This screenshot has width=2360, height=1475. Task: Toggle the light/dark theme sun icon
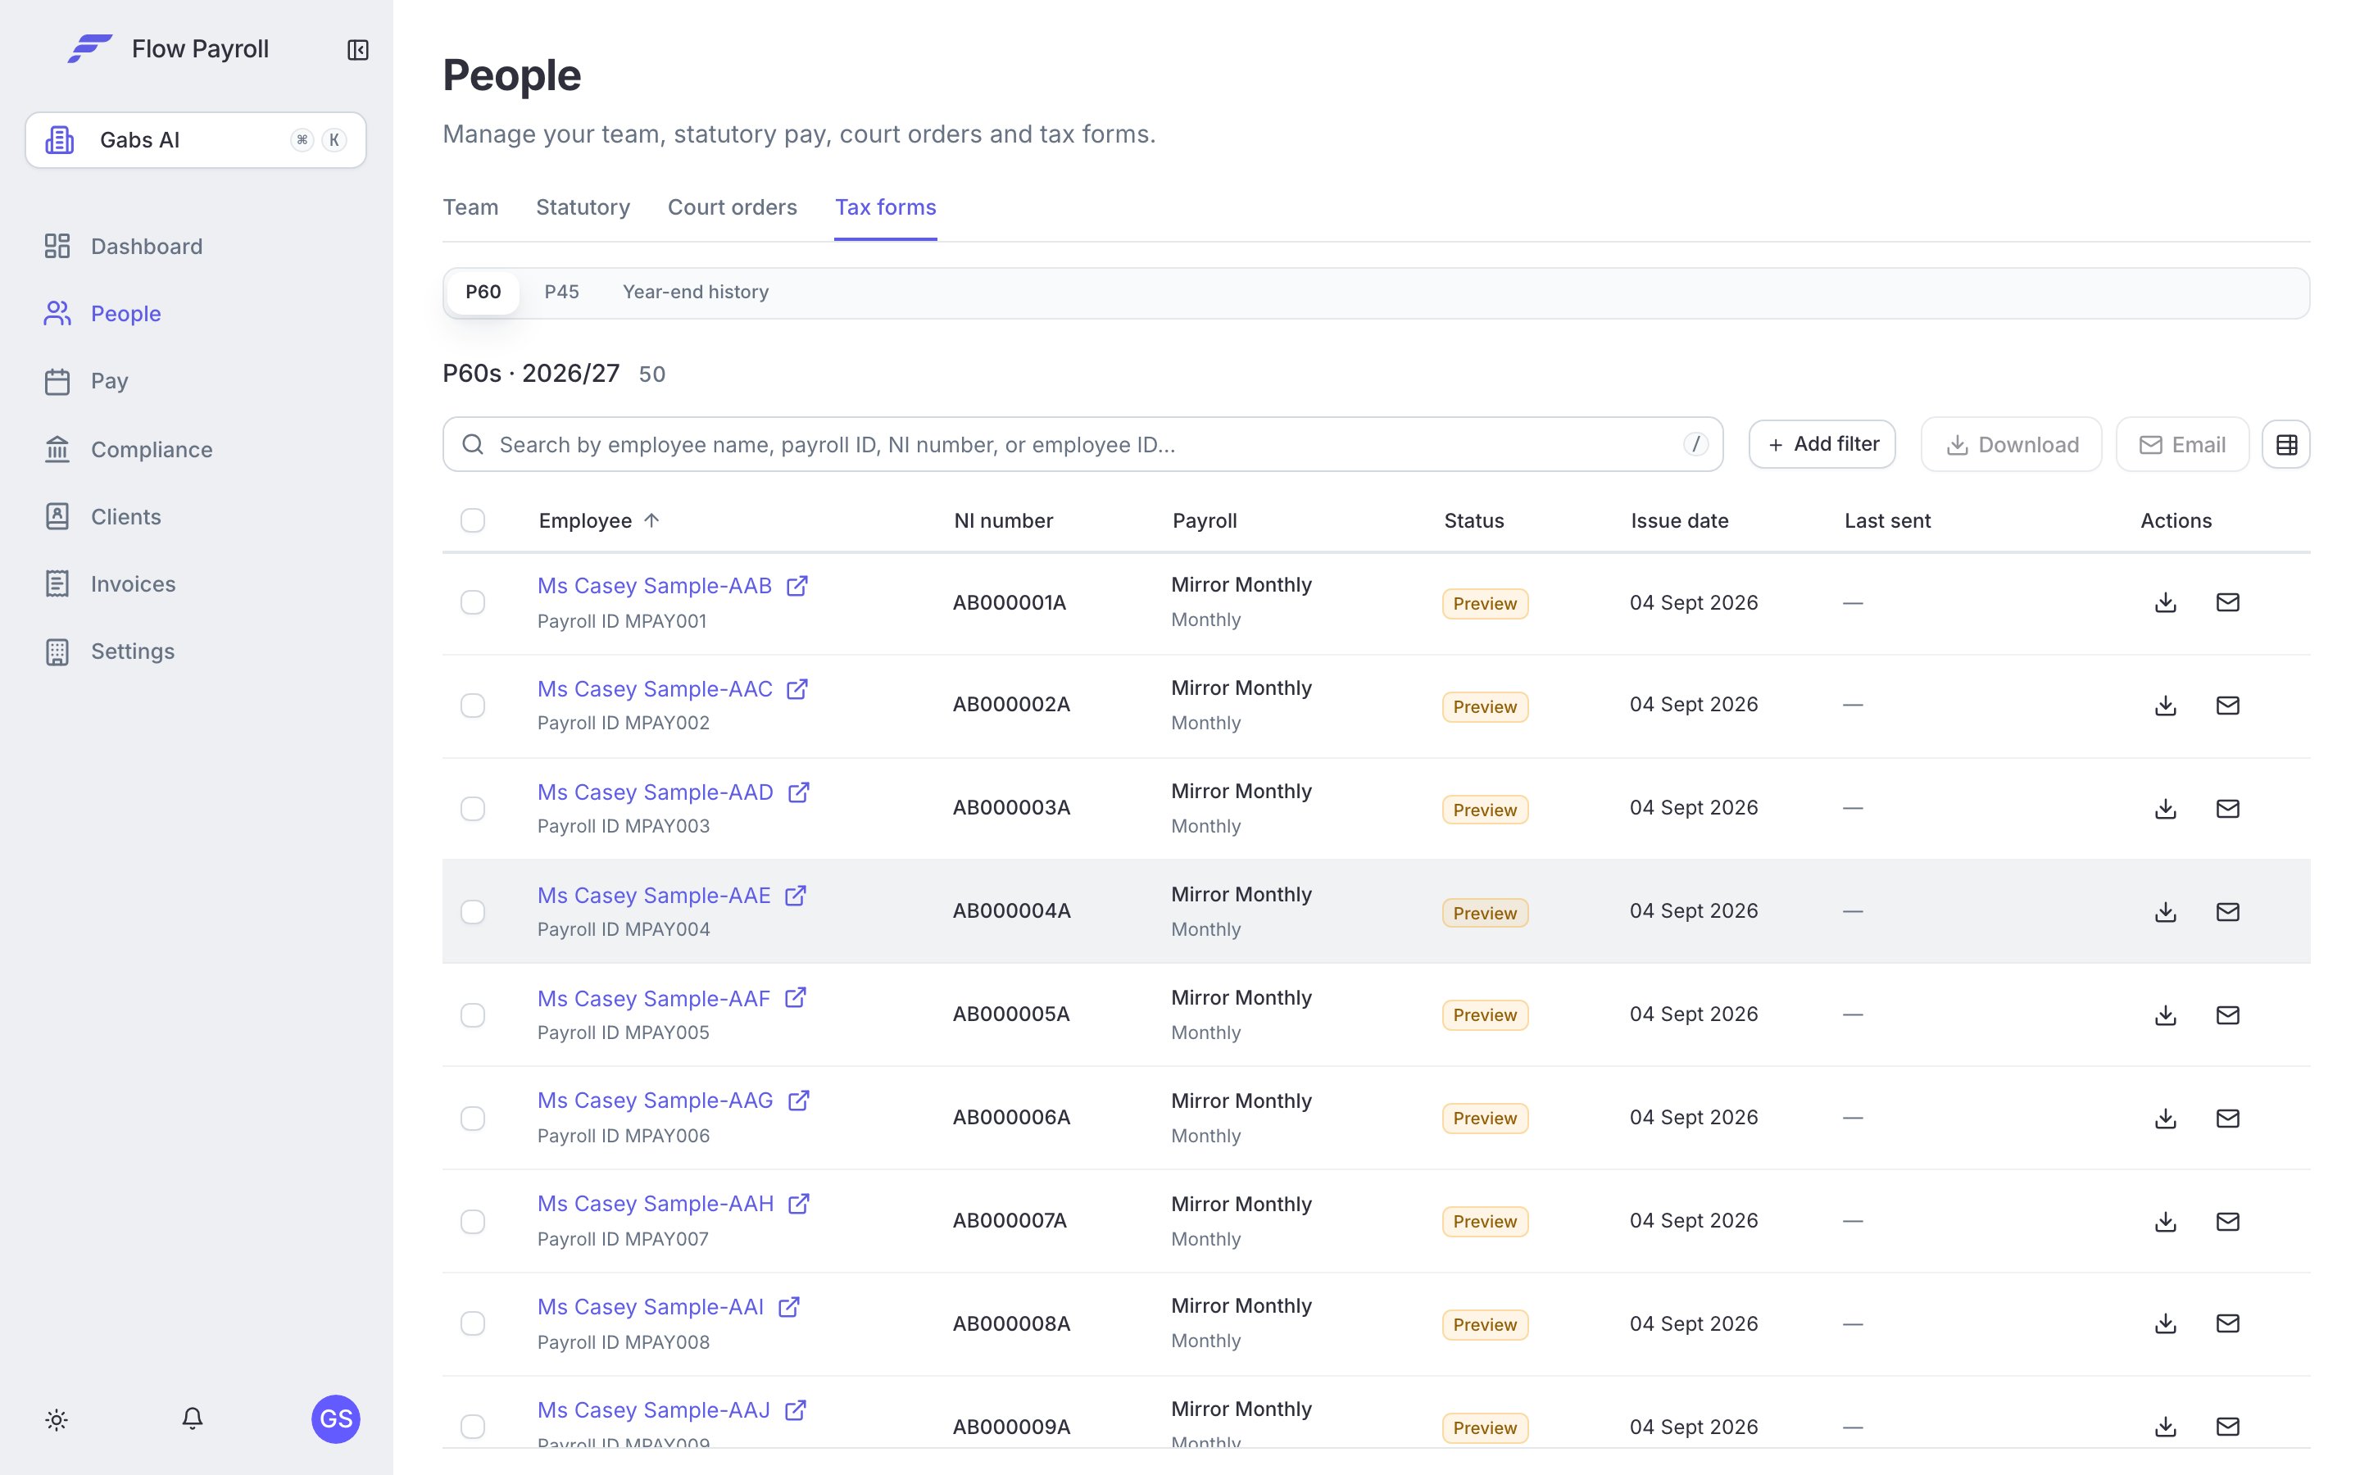click(x=57, y=1419)
